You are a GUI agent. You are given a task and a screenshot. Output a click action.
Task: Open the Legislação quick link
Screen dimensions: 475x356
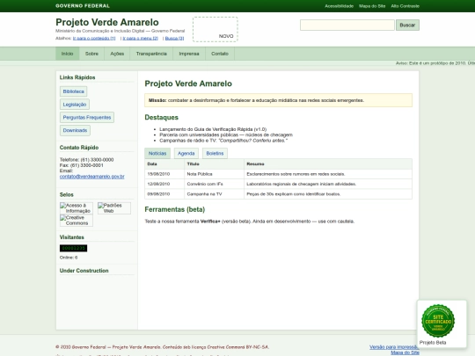coord(75,105)
